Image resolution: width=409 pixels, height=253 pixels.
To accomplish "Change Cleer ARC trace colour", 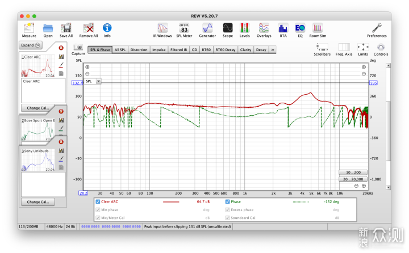I will (x=61, y=65).
